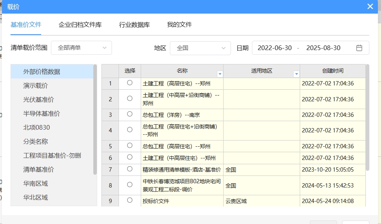The height and width of the screenshot is (224, 381).
Task: Click the end date 2025-08-30 field
Action: [x=323, y=48]
